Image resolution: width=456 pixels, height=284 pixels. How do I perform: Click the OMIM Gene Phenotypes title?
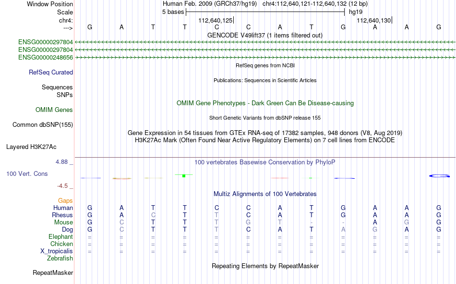[x=265, y=103]
